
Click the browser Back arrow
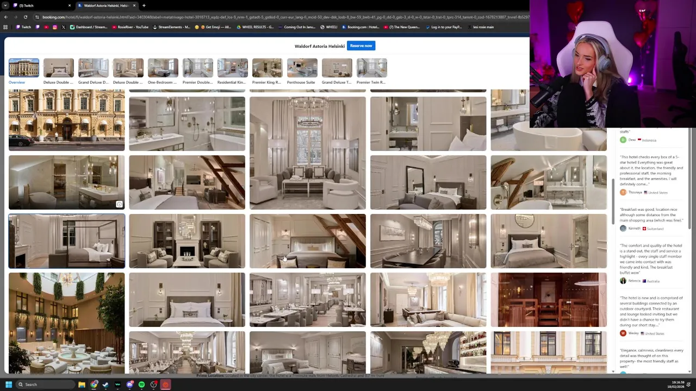[x=7, y=17]
